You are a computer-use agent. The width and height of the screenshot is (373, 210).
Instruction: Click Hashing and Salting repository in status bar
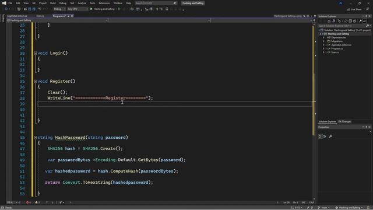(x=349, y=208)
